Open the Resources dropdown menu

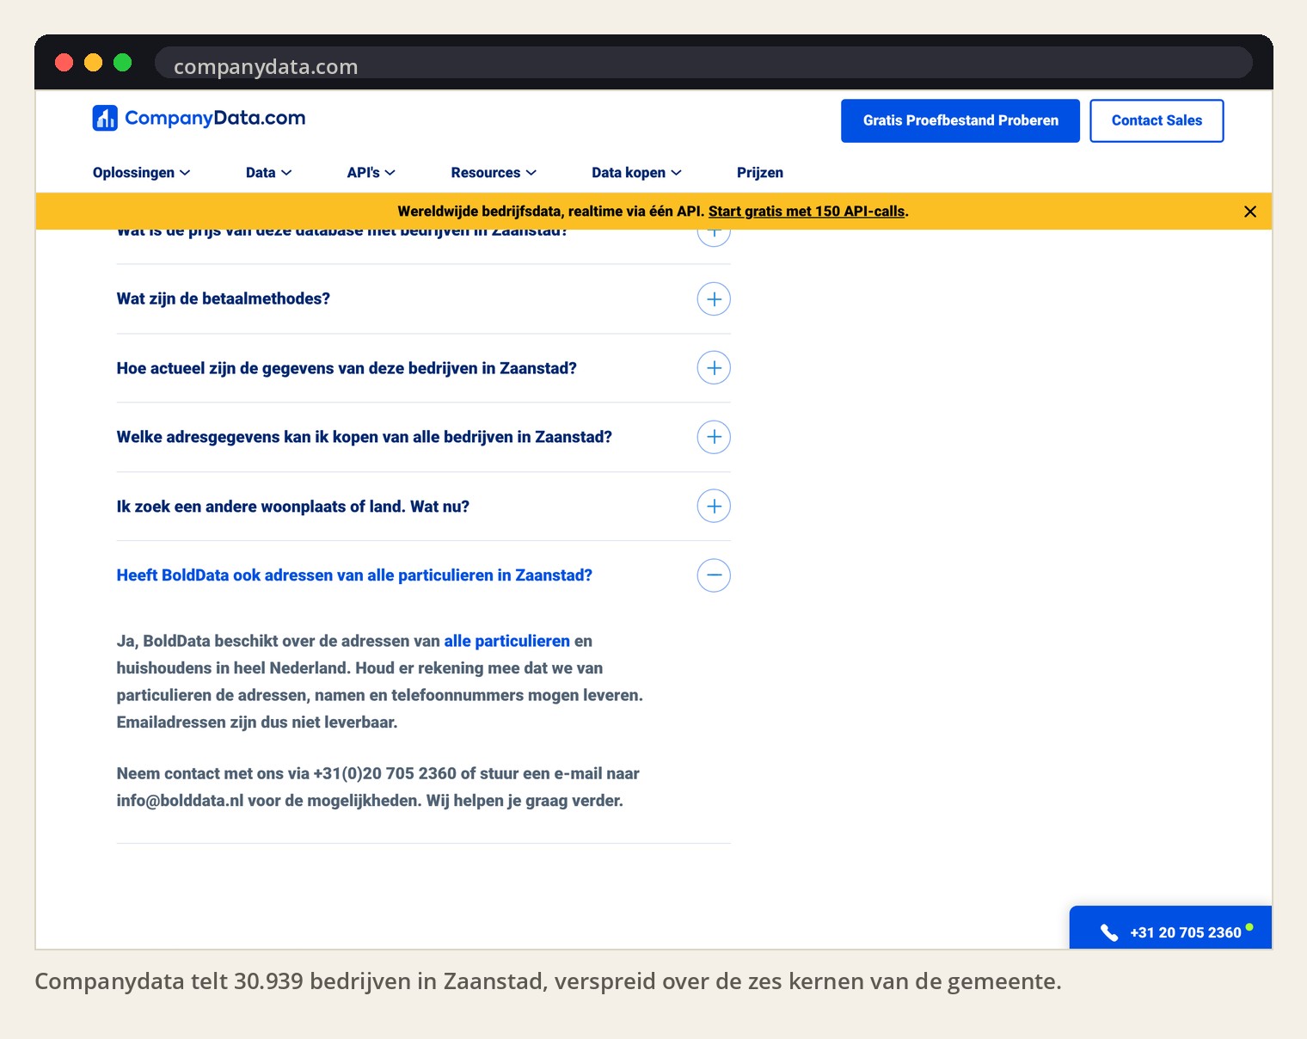[494, 173]
